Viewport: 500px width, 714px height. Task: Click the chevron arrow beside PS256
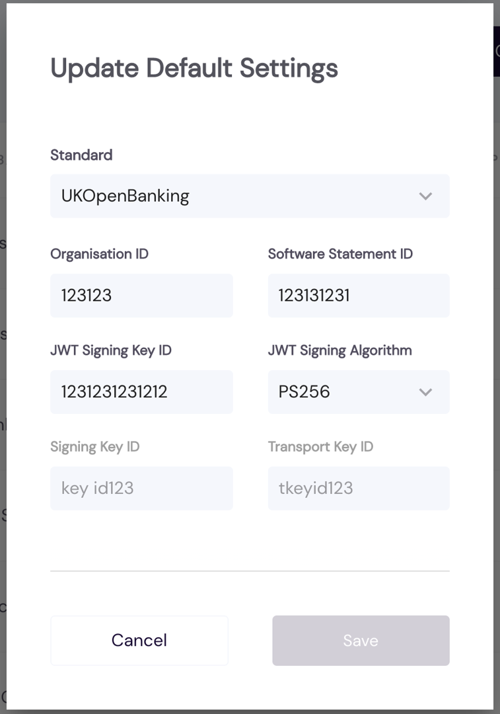point(425,392)
